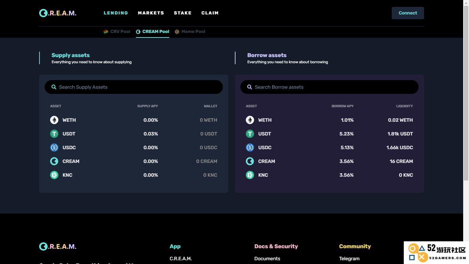Click KNC icon in Supply assets

pos(54,175)
